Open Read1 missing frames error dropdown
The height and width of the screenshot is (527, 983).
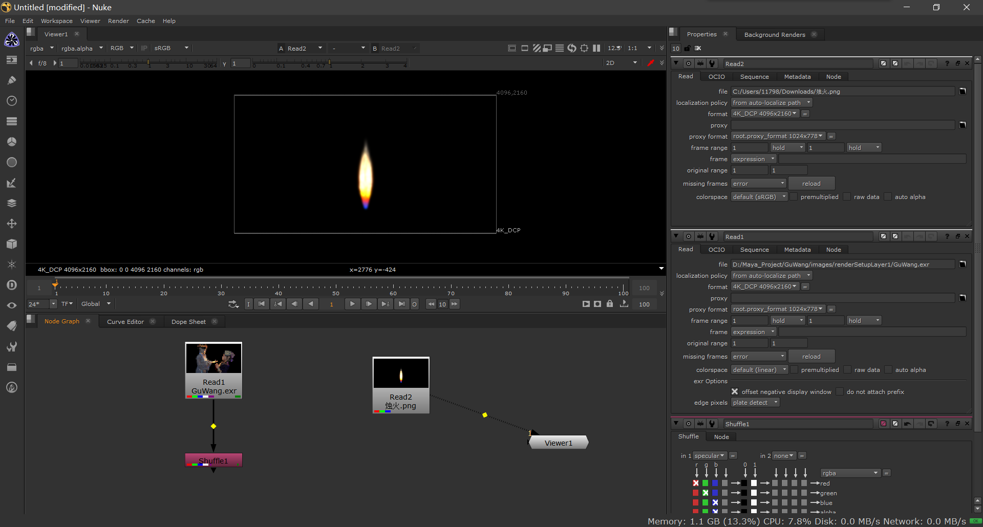(x=758, y=357)
